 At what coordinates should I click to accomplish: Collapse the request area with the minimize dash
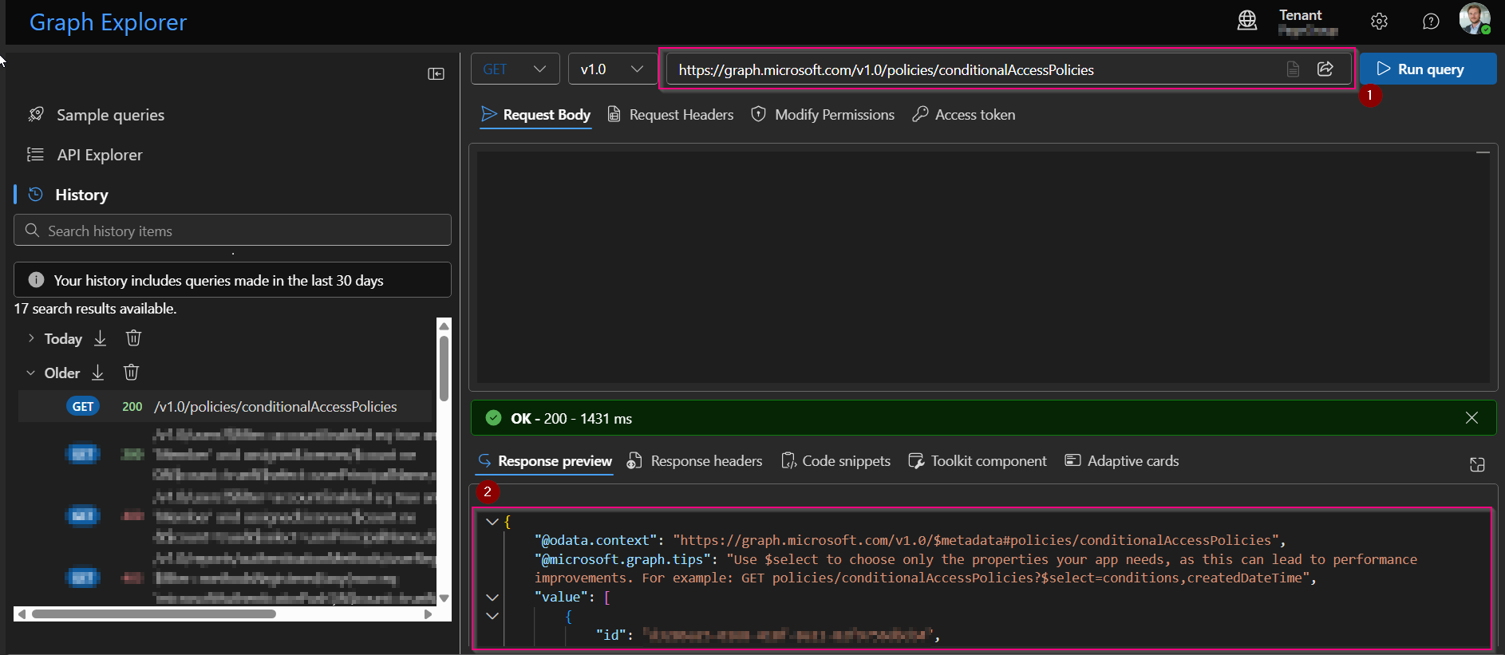coord(1483,152)
